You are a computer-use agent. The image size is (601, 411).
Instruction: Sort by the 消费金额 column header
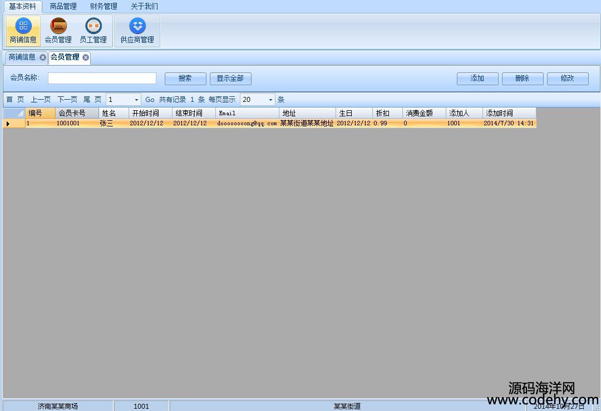tap(424, 113)
